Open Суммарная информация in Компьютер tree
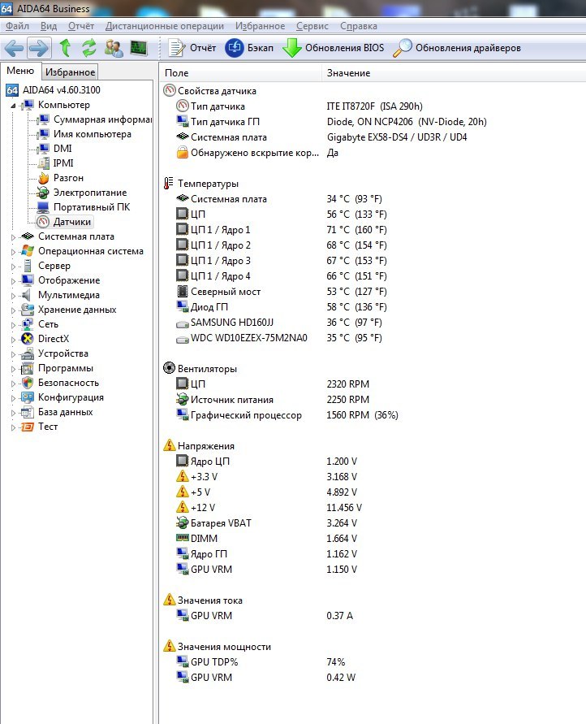Viewport: 586px width, 724px height. click(x=102, y=119)
